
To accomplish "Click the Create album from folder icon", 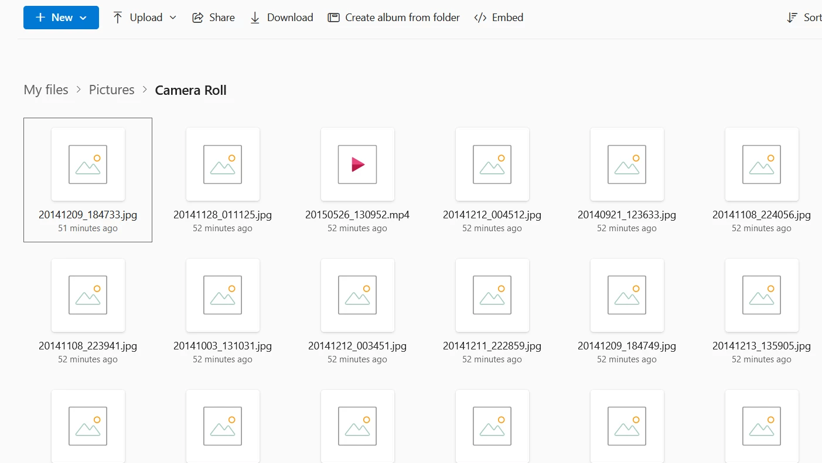I will coord(333,18).
